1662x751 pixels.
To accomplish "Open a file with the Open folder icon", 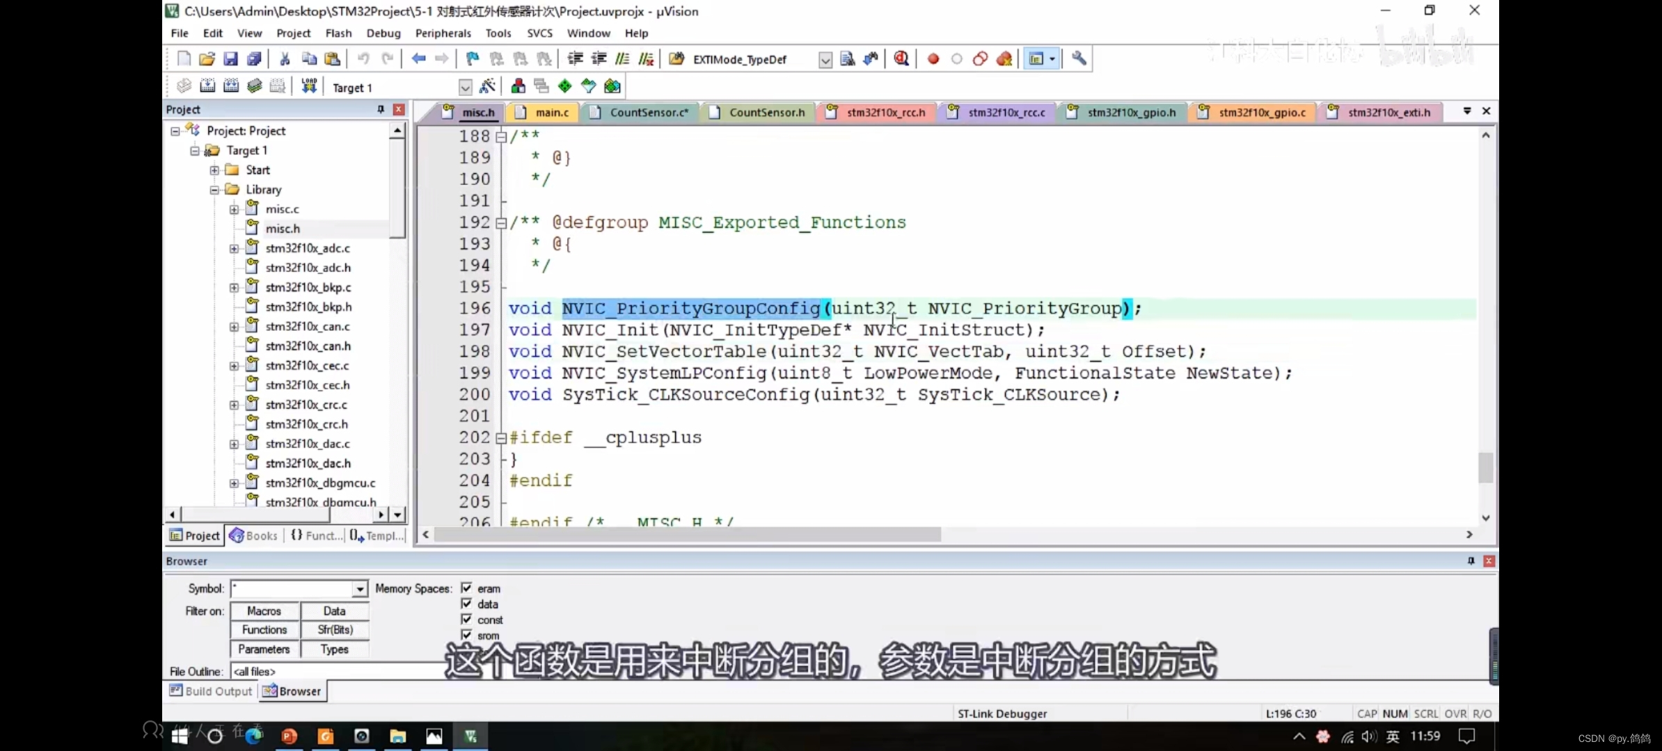I will [207, 59].
